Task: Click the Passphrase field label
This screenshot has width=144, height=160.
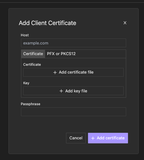Action: click(x=30, y=104)
